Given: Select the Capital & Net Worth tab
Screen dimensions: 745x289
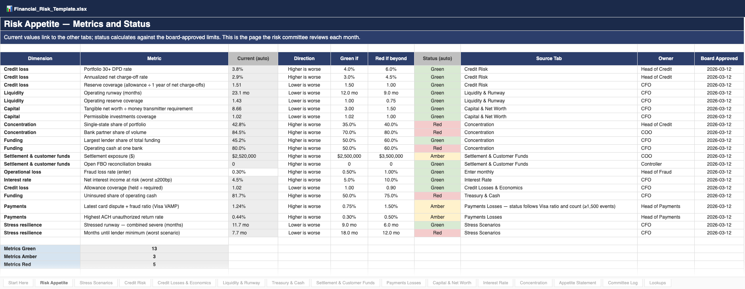Looking at the screenshot, I should (x=452, y=283).
